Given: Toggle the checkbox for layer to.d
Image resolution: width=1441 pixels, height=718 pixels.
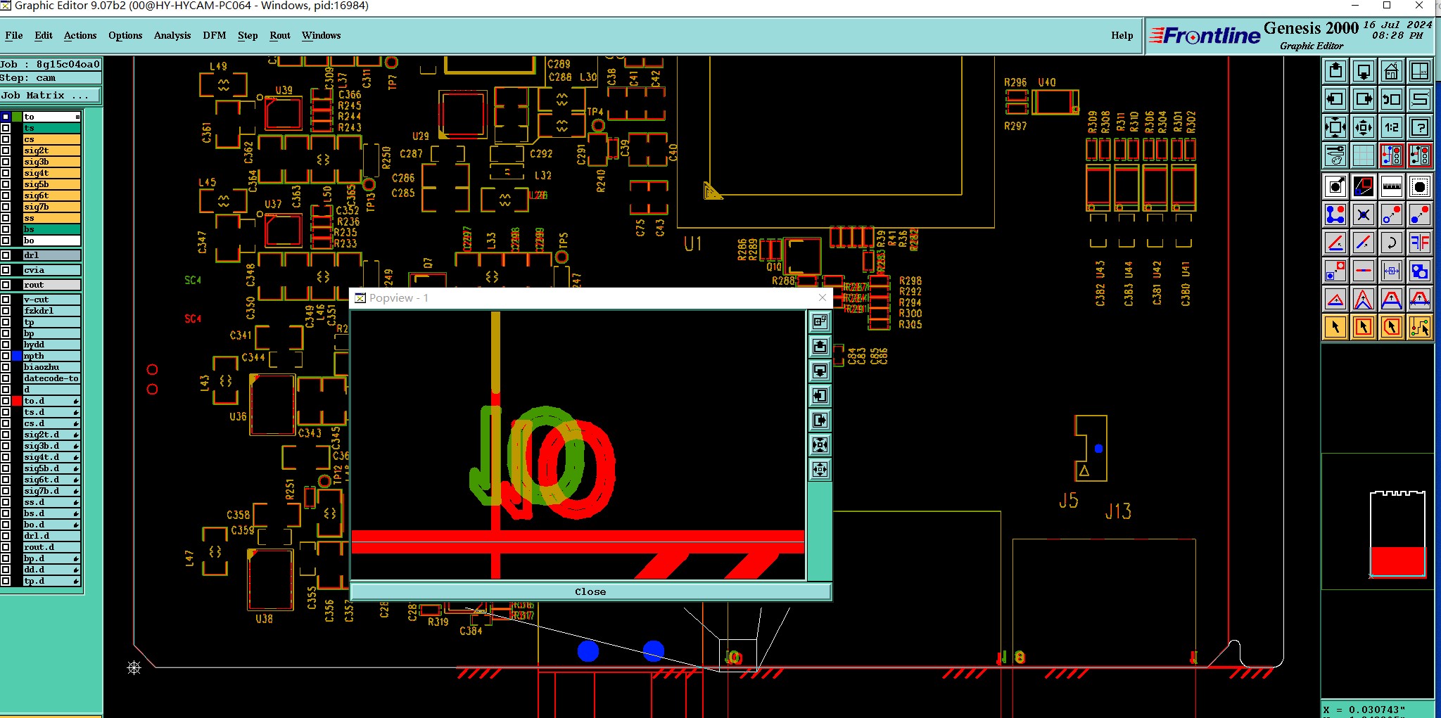Looking at the screenshot, I should [6, 401].
